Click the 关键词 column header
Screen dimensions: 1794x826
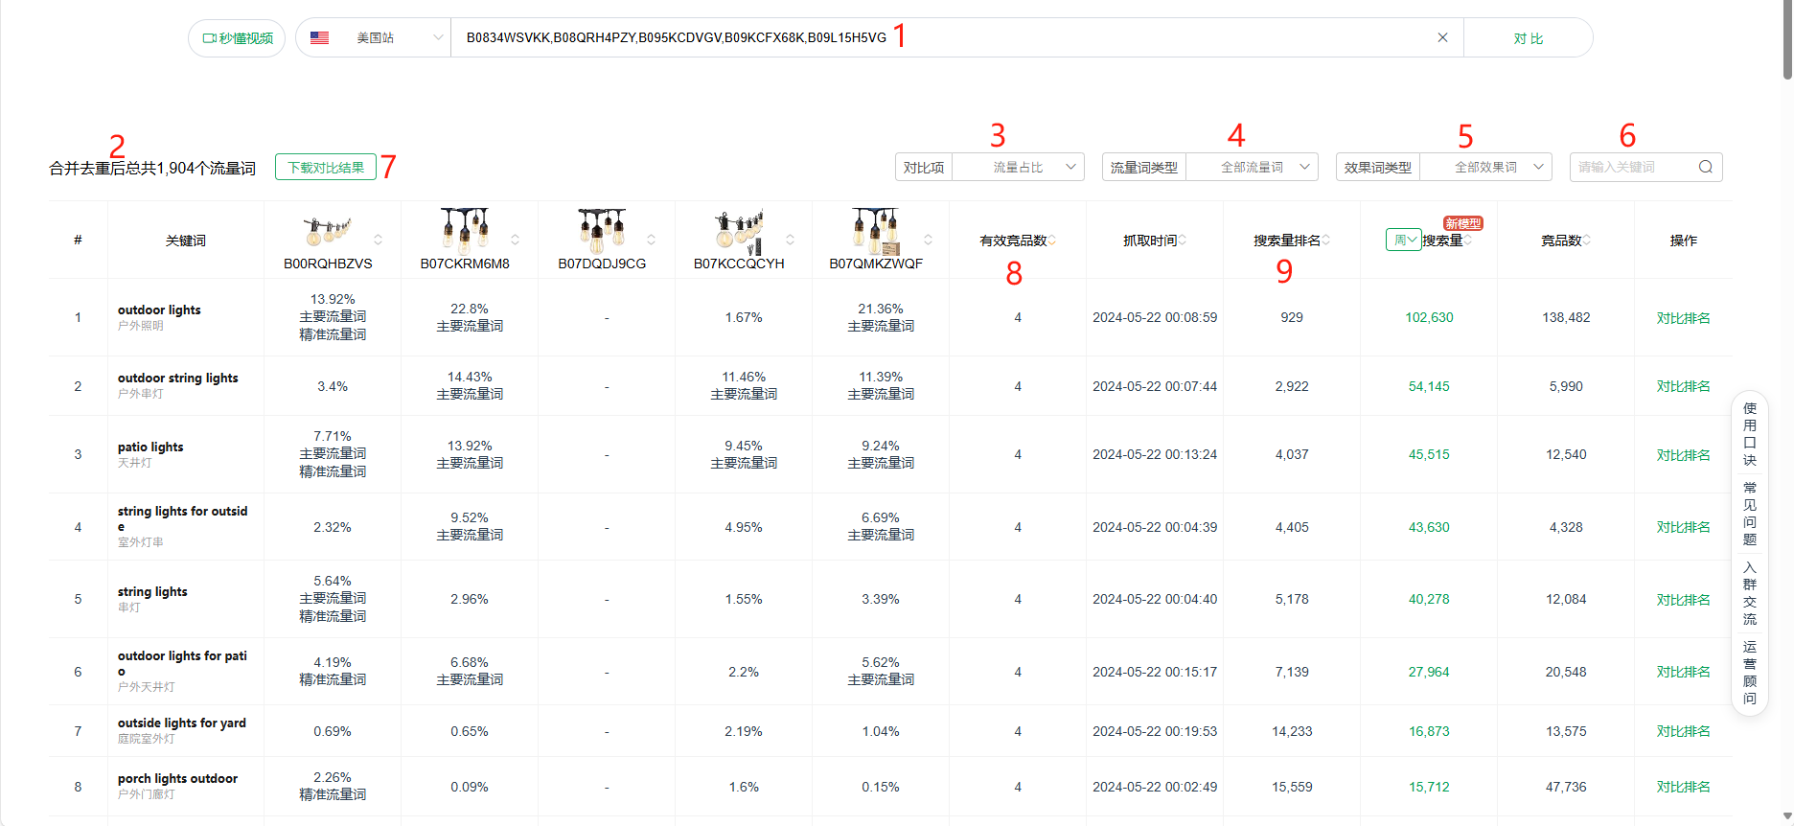pyautogui.click(x=186, y=241)
